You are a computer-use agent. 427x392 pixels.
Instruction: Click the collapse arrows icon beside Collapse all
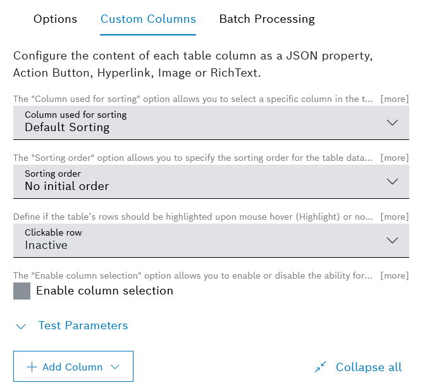coord(321,367)
